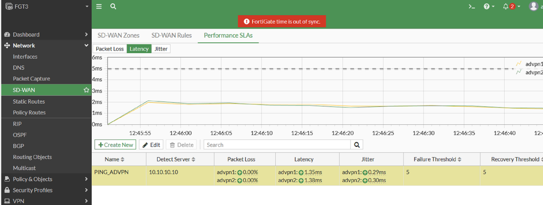
Task: Open Multicast page
Action: [24, 168]
